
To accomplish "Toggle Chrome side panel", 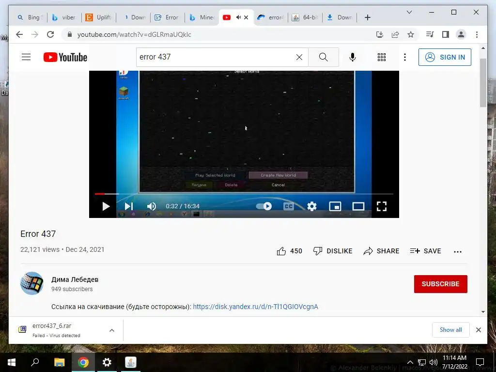I will click(x=446, y=34).
